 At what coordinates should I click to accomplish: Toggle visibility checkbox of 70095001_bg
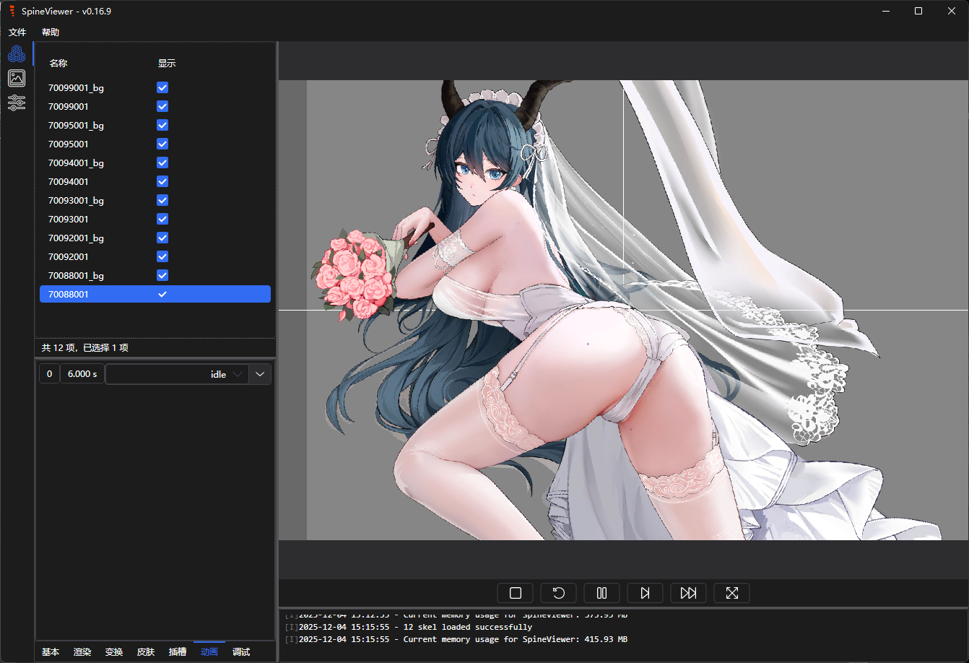tap(162, 125)
